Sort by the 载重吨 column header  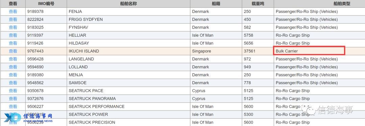pos(258,4)
